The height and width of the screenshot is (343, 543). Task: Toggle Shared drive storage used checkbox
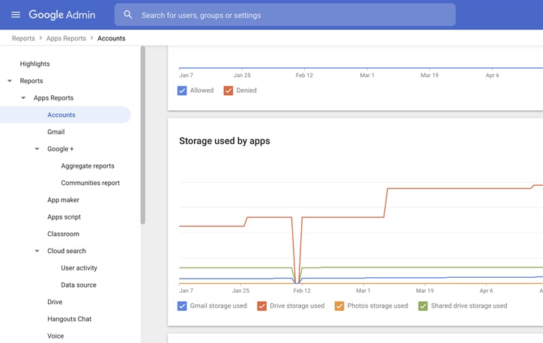[x=423, y=306]
